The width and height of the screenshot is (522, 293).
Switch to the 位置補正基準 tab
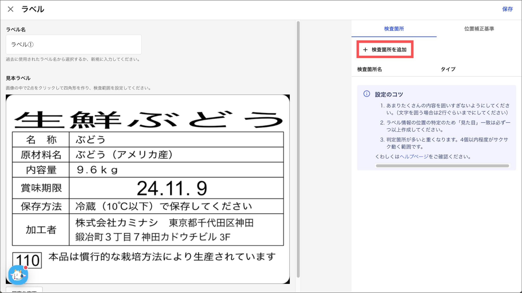[479, 29]
